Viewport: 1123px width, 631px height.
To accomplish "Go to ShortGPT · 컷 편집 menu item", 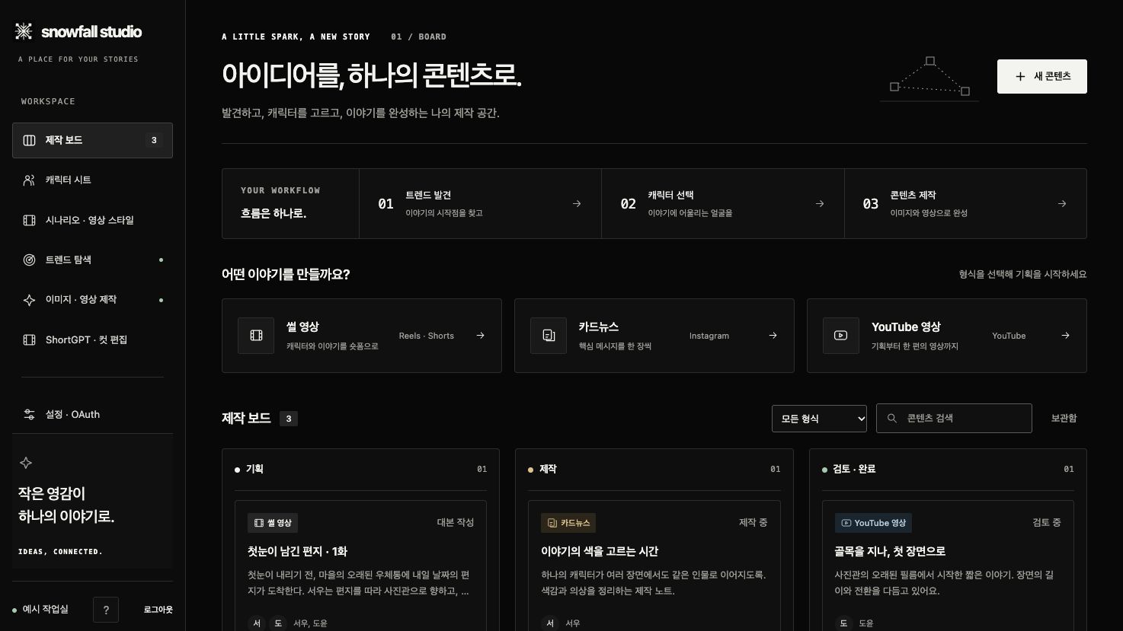I will [92, 340].
